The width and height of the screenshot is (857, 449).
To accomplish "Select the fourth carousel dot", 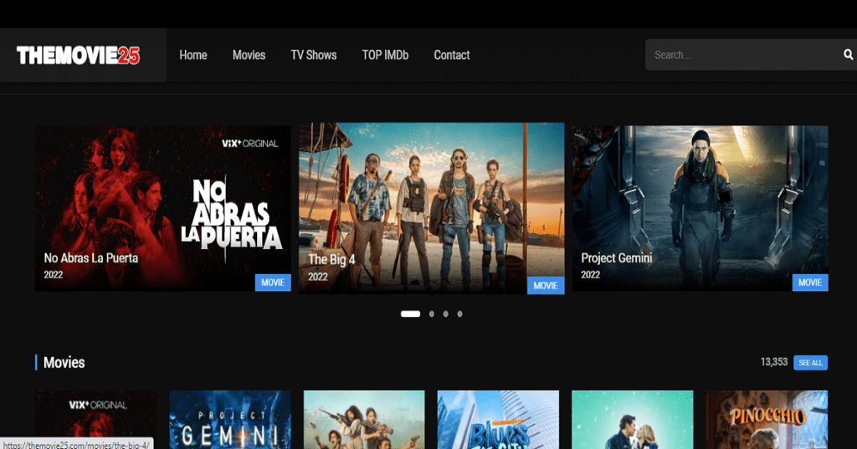I will (459, 314).
